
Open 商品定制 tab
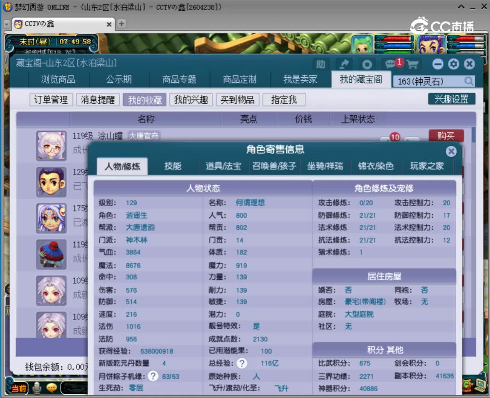click(240, 80)
